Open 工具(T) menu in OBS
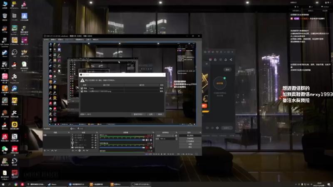This screenshot has width=333, height=187. (x=88, y=39)
